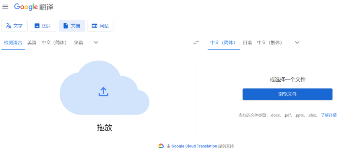The image size is (342, 152).
Task: Click the 浏览文件 button
Action: (x=287, y=94)
